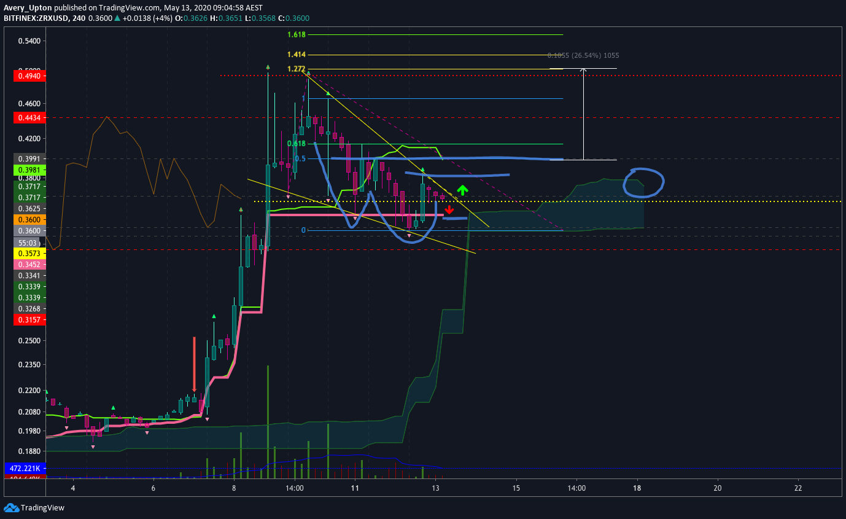Click date 15 on the time axis

pos(516,488)
